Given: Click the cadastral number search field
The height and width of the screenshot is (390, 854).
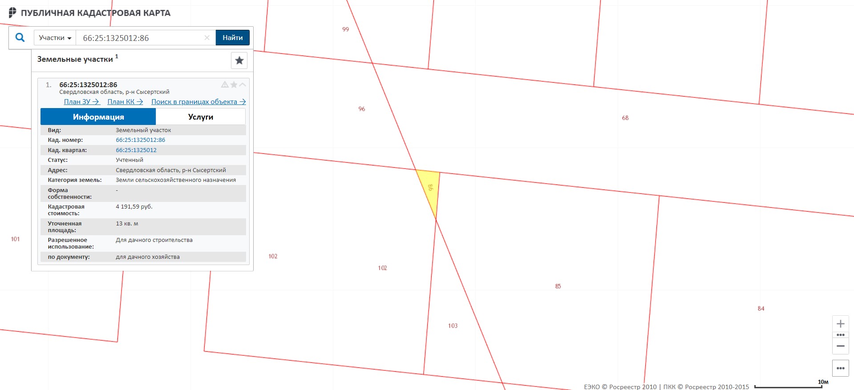Looking at the screenshot, I should click(140, 38).
